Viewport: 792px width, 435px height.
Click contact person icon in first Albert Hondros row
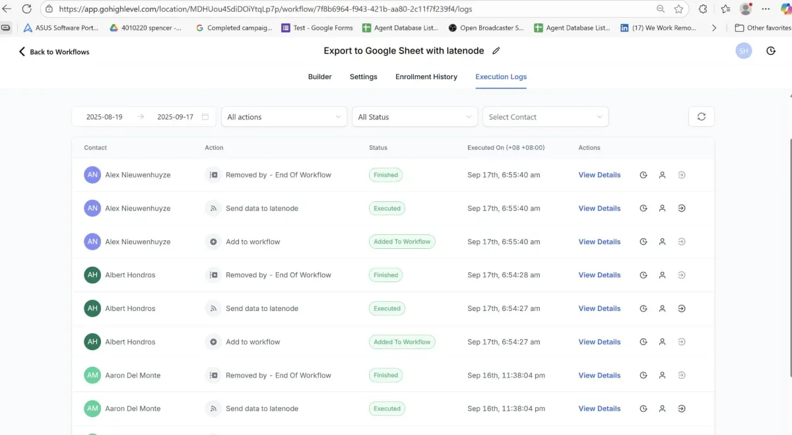(662, 275)
